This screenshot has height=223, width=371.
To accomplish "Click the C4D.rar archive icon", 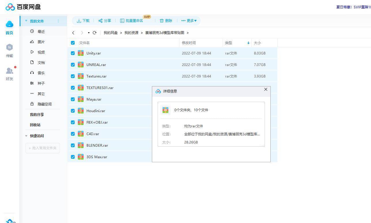I will click(81, 134).
